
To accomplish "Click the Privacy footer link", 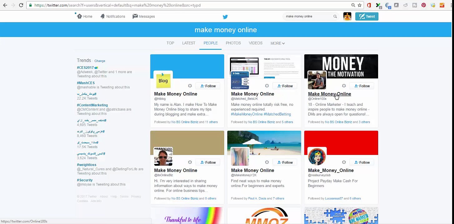I will click(136, 197).
